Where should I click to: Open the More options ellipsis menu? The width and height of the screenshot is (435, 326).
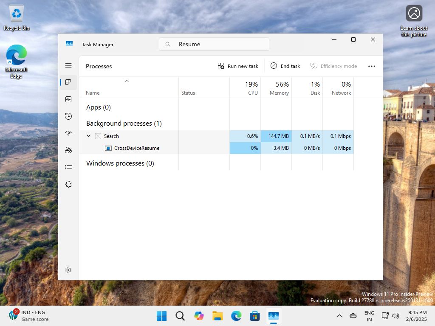coord(372,66)
